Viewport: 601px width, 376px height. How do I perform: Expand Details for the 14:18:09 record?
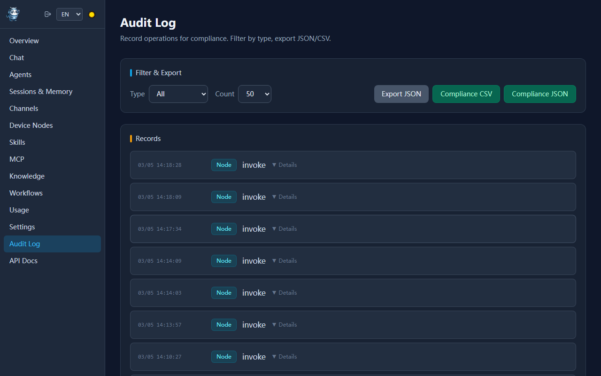(285, 197)
